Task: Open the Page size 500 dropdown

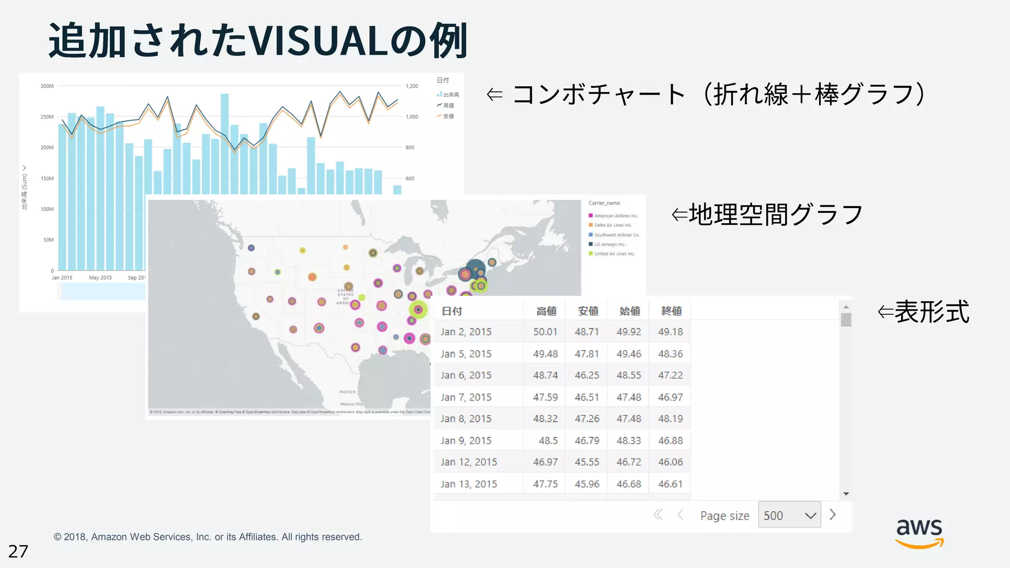Action: tap(789, 515)
